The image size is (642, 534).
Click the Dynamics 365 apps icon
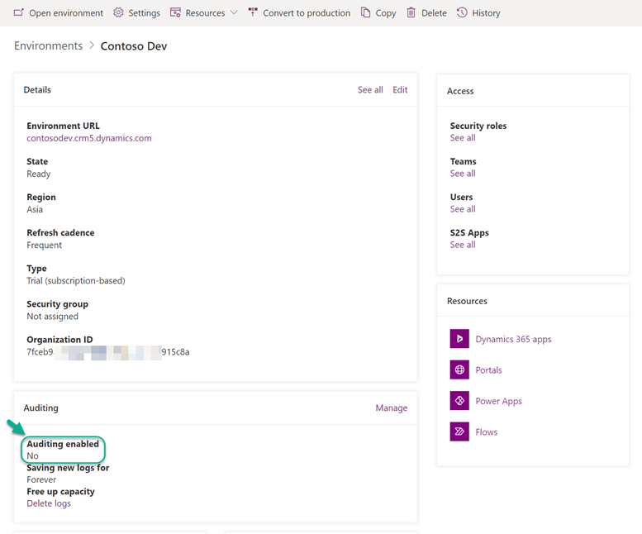click(x=459, y=339)
